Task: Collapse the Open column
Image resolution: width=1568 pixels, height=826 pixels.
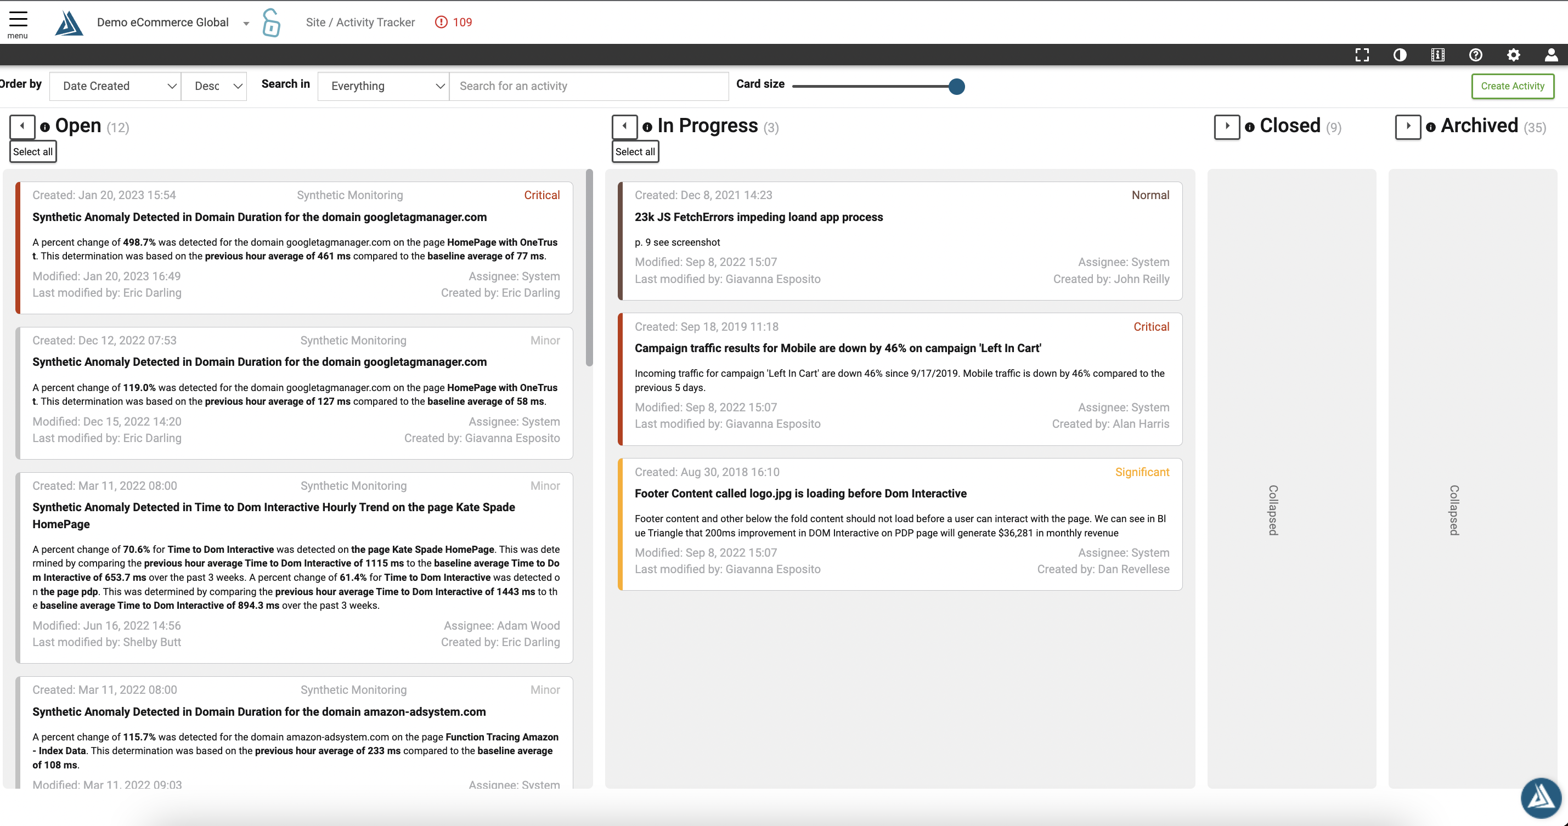Action: (22, 127)
